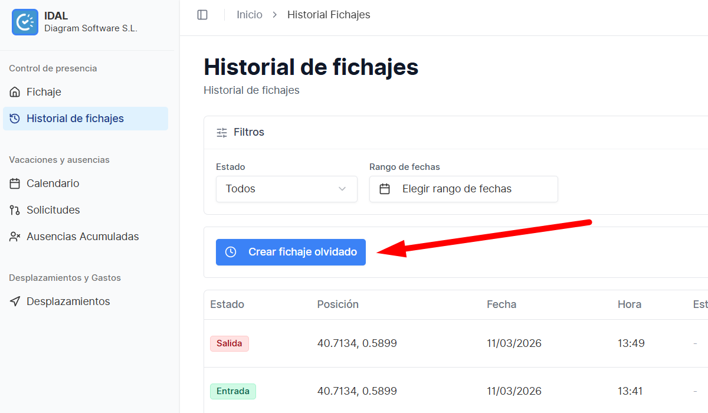Sort by the Fecha column header
Viewport: 708px width, 413px height.
pos(501,304)
